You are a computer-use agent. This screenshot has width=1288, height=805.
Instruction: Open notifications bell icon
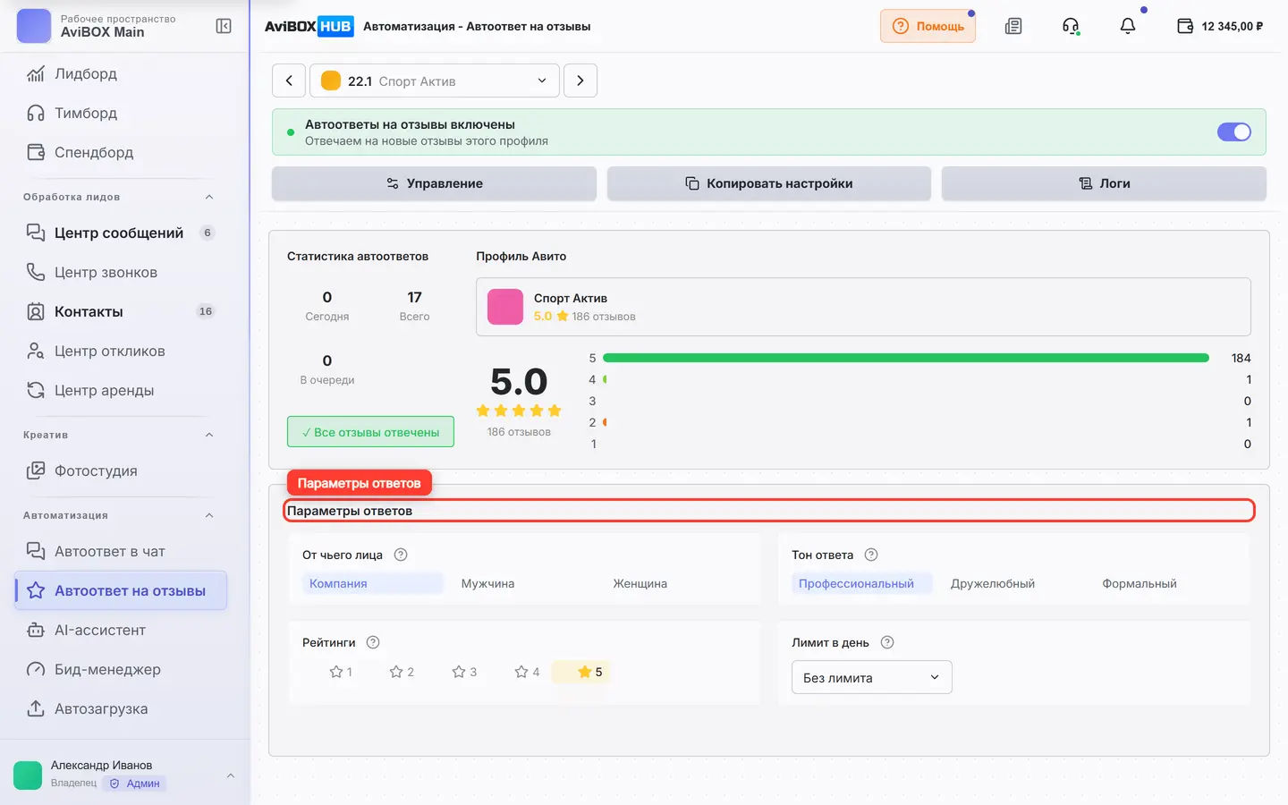[1128, 26]
